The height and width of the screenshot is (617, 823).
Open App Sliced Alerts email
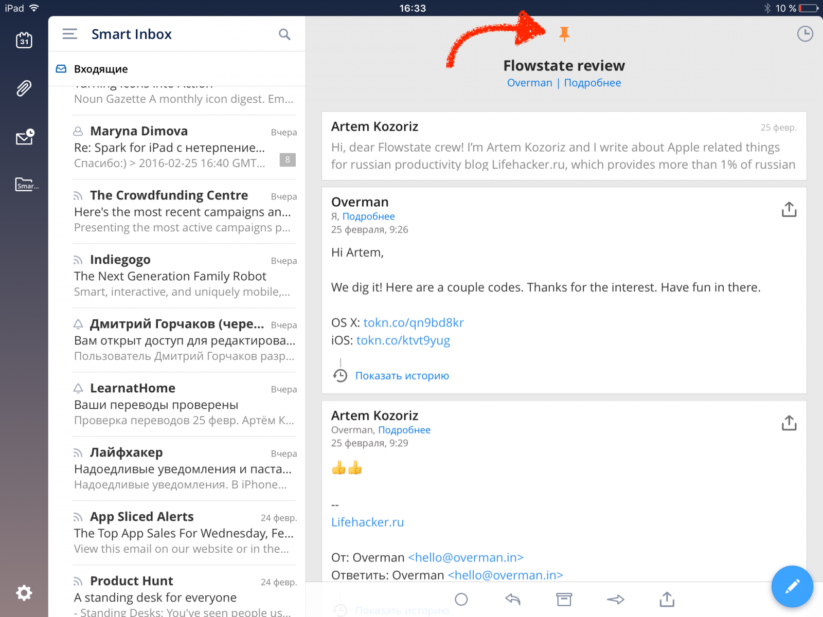point(177,533)
